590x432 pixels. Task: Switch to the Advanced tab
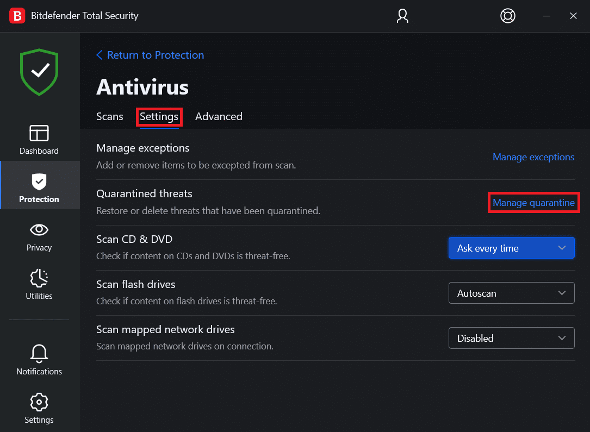[219, 116]
